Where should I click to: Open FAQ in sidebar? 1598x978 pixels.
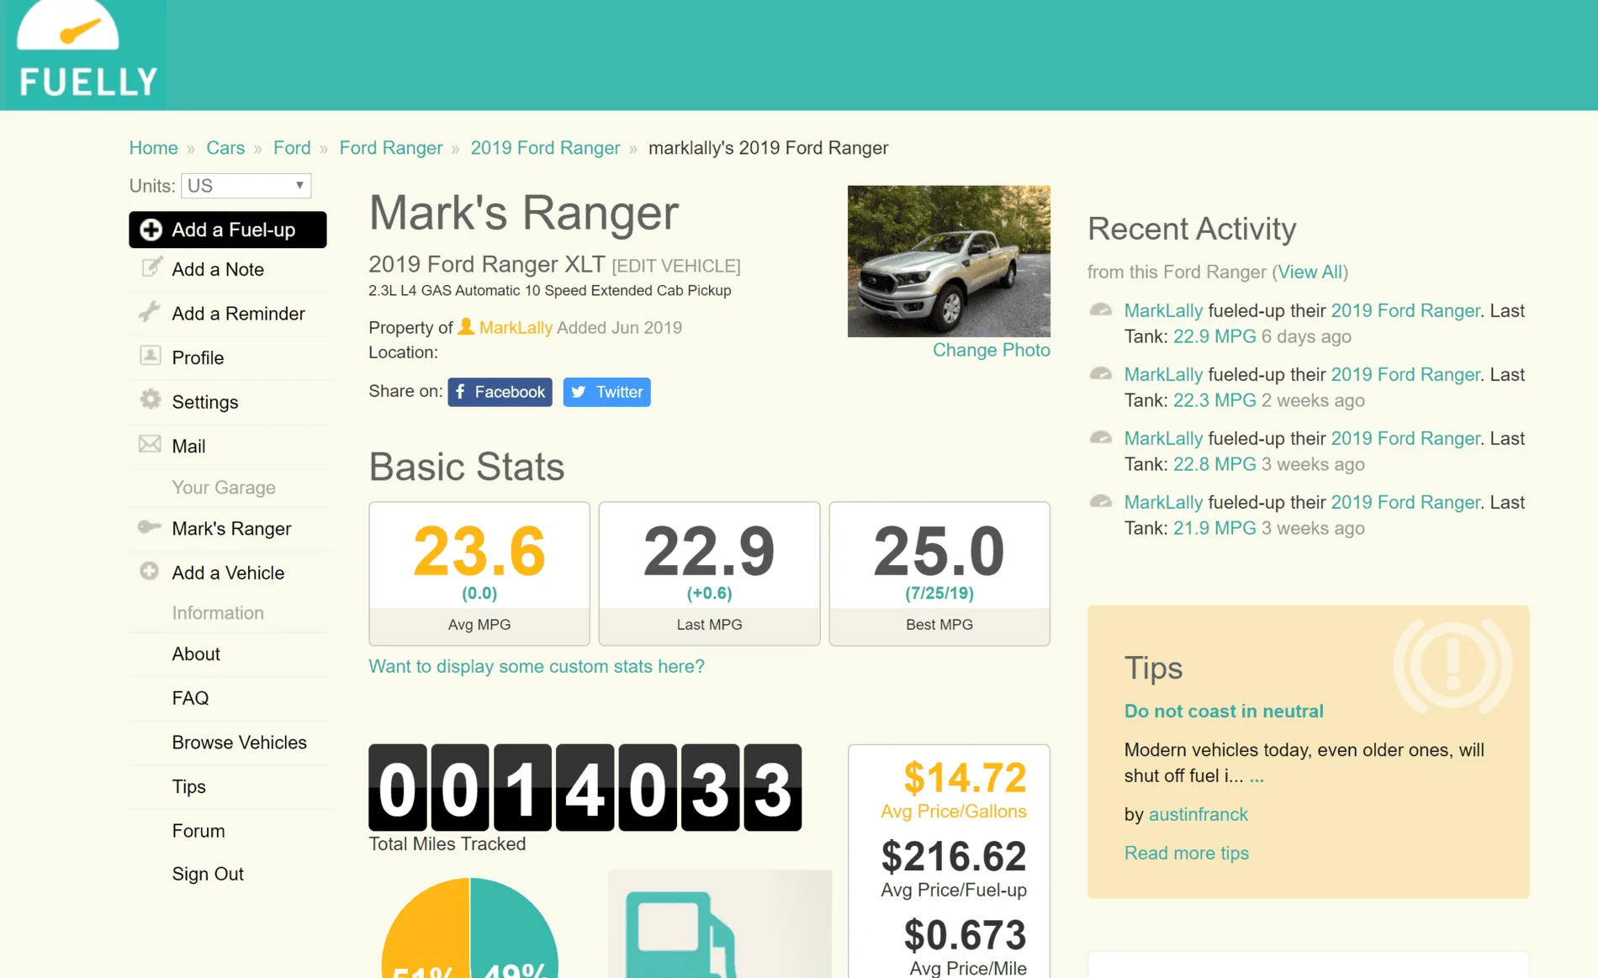[190, 698]
